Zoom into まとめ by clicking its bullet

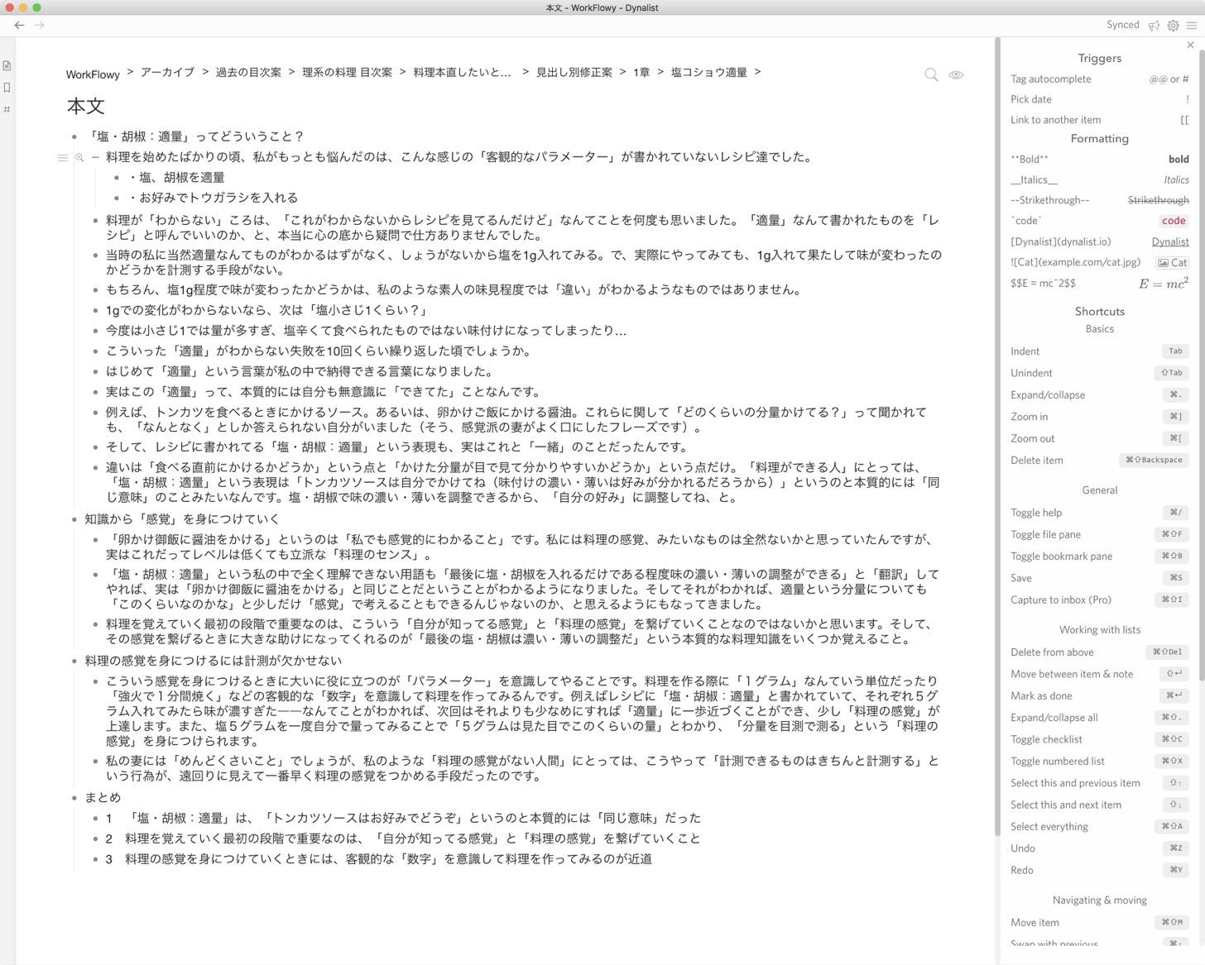pyautogui.click(x=72, y=798)
